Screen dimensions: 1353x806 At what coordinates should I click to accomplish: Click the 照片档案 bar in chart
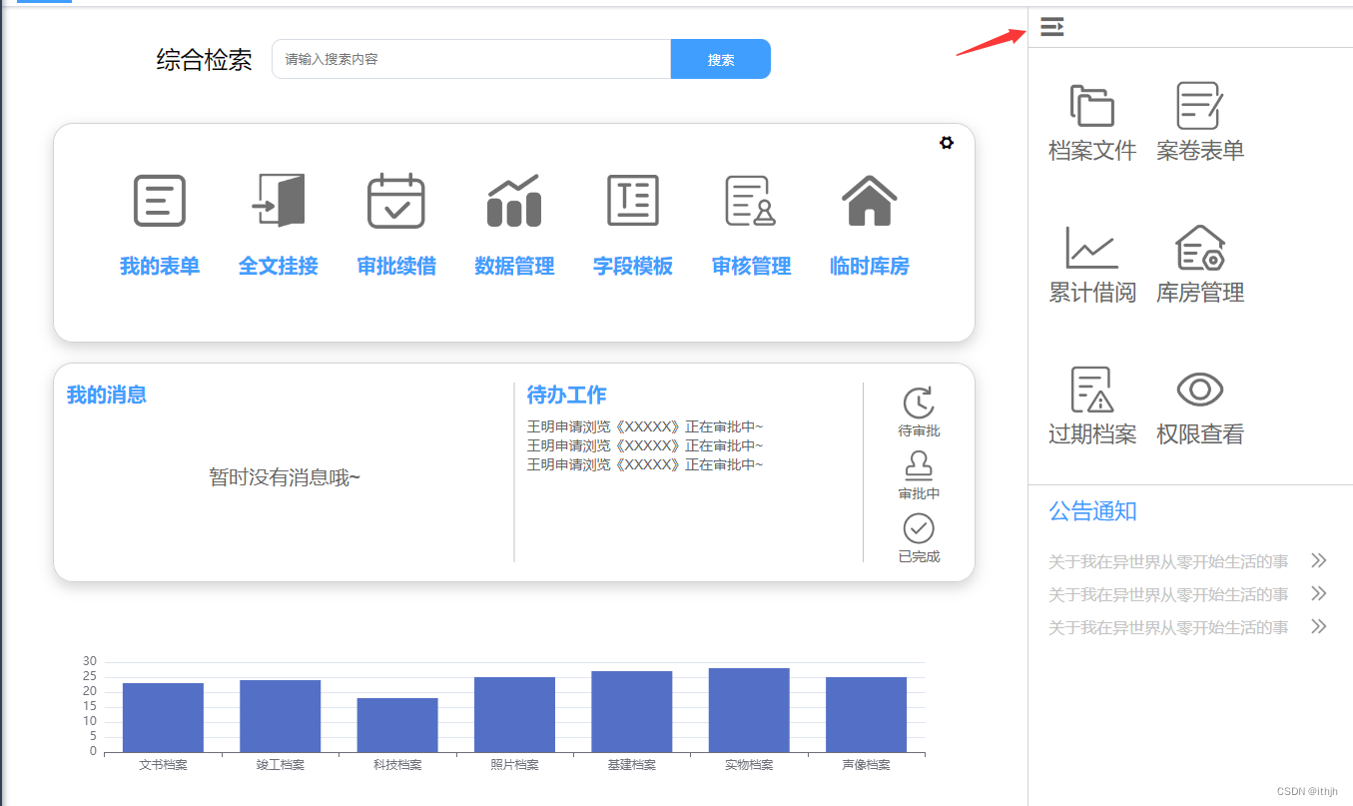514,714
